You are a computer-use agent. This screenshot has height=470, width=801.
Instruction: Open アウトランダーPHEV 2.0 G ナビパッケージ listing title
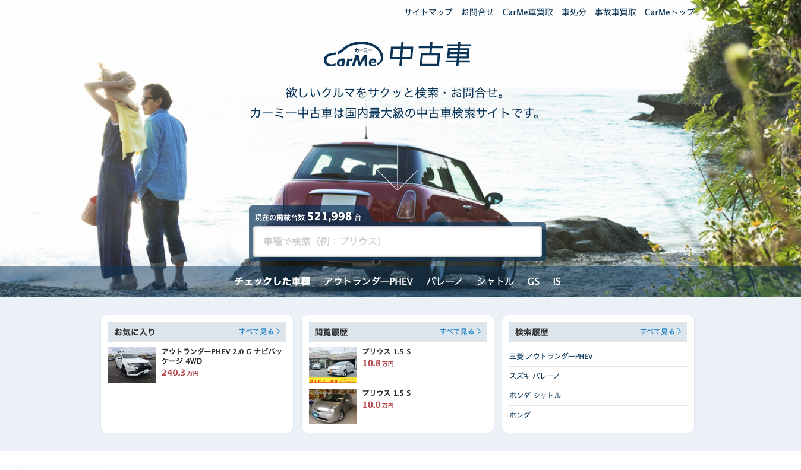pyautogui.click(x=222, y=356)
